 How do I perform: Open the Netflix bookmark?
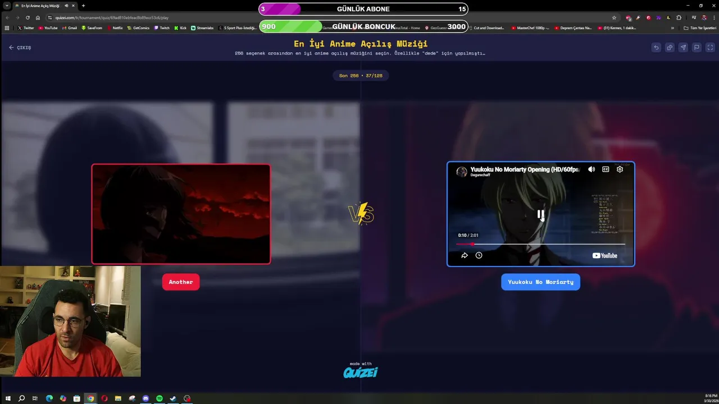[x=115, y=27]
